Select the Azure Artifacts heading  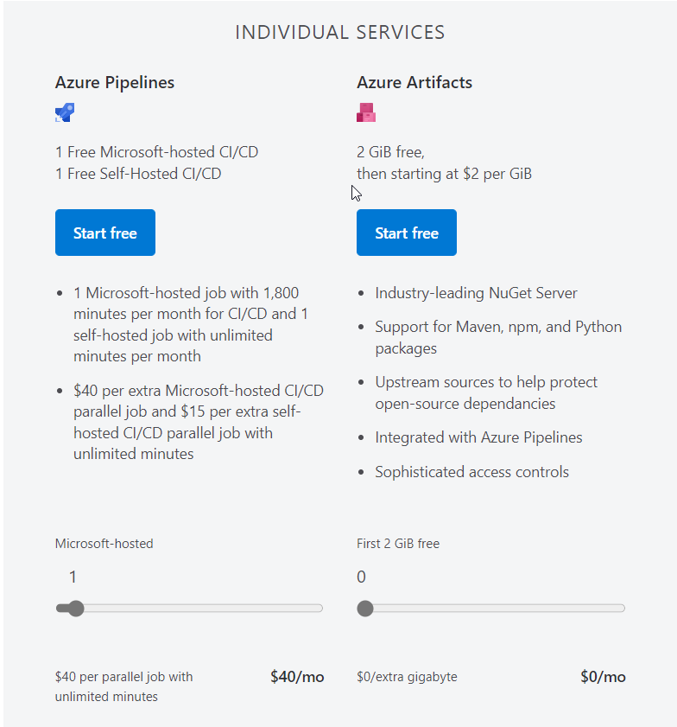(414, 82)
